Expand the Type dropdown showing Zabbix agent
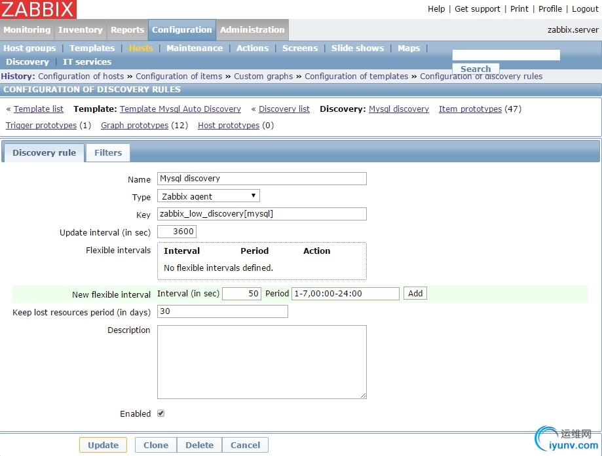 click(208, 196)
